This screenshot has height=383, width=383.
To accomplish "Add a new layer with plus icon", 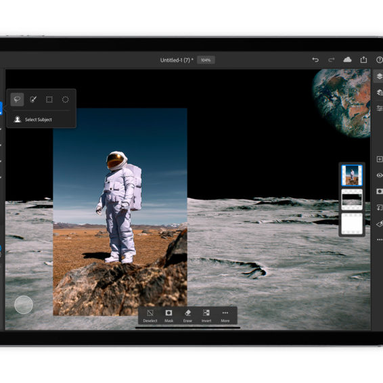I will click(x=380, y=159).
